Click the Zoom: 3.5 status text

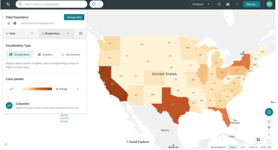(265, 147)
